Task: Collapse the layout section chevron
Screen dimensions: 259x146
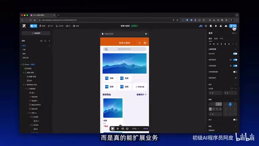Action: (x=236, y=99)
